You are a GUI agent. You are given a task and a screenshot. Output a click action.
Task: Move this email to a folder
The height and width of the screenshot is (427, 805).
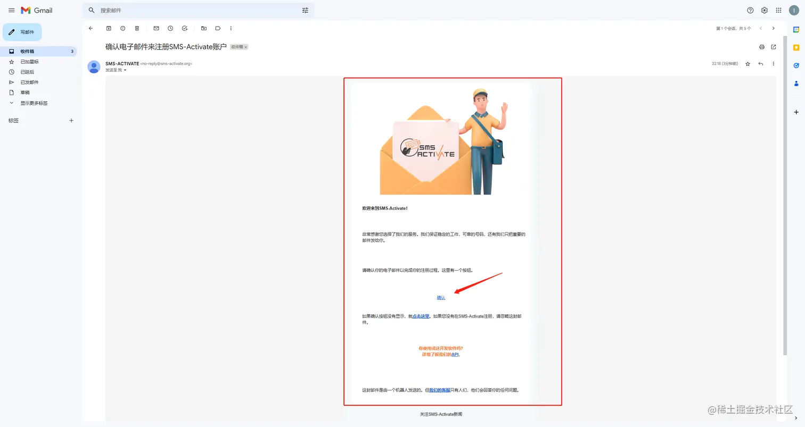tap(203, 28)
